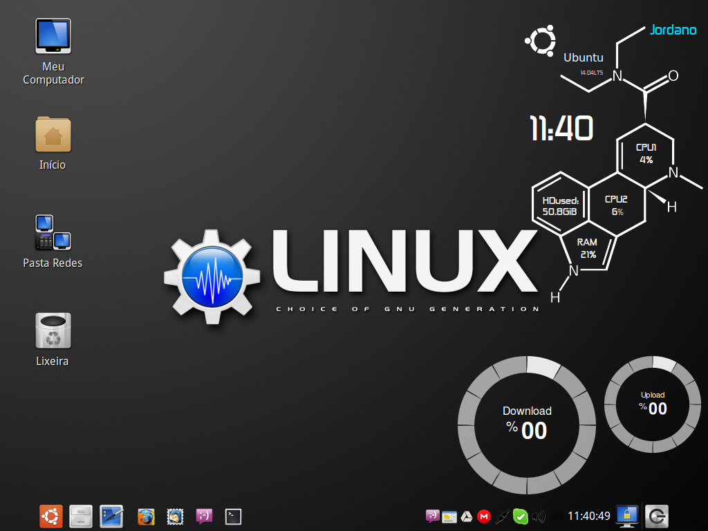Open the Ubuntu main menu in the panel

point(51,516)
